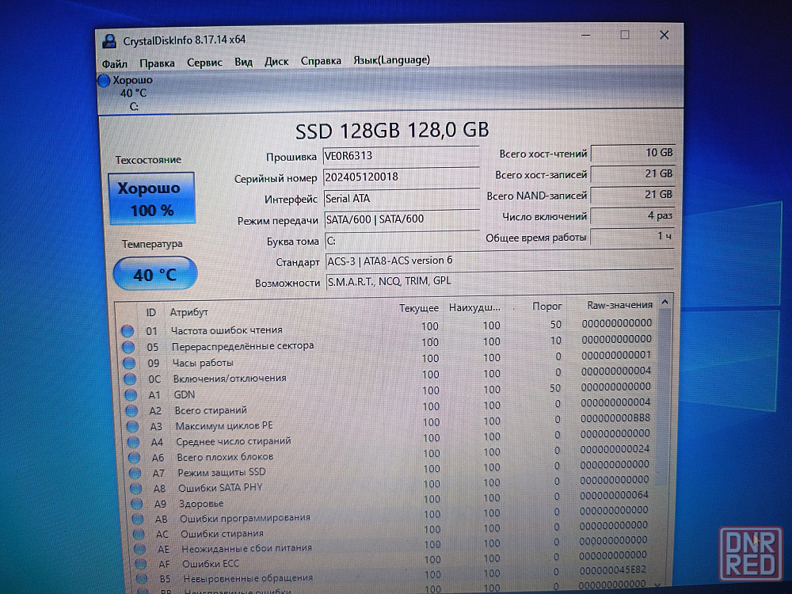Click the Raw-значения column header

click(x=619, y=305)
